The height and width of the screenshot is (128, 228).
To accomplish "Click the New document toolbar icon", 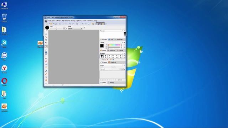I will [47, 24].
